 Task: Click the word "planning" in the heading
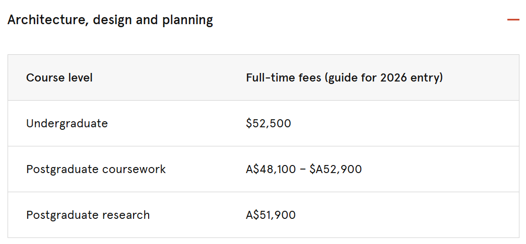(x=187, y=20)
